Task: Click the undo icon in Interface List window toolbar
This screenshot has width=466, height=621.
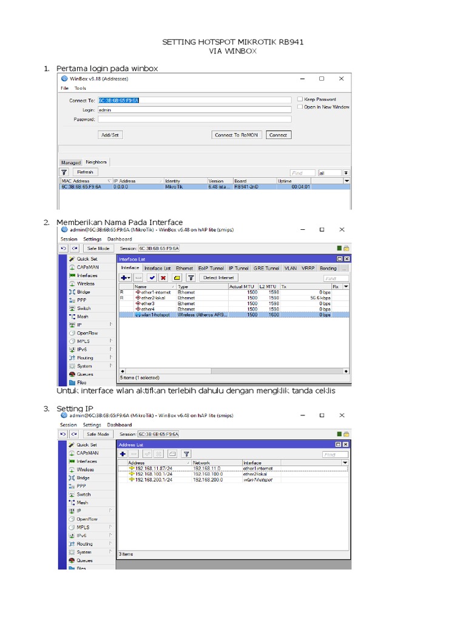Action: pos(64,248)
